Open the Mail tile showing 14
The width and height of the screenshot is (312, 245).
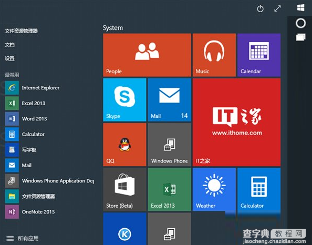click(169, 100)
